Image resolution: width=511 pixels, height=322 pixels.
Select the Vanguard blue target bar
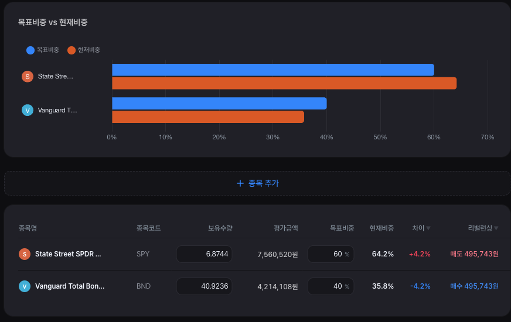(x=219, y=103)
